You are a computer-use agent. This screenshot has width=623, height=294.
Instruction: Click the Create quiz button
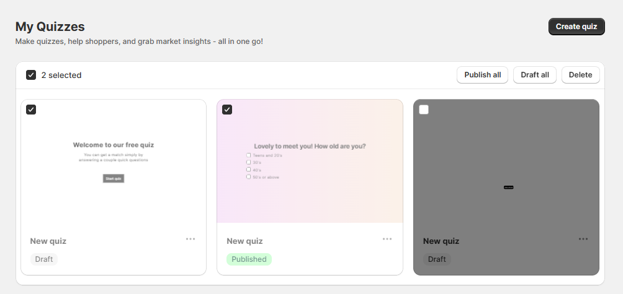pyautogui.click(x=576, y=27)
